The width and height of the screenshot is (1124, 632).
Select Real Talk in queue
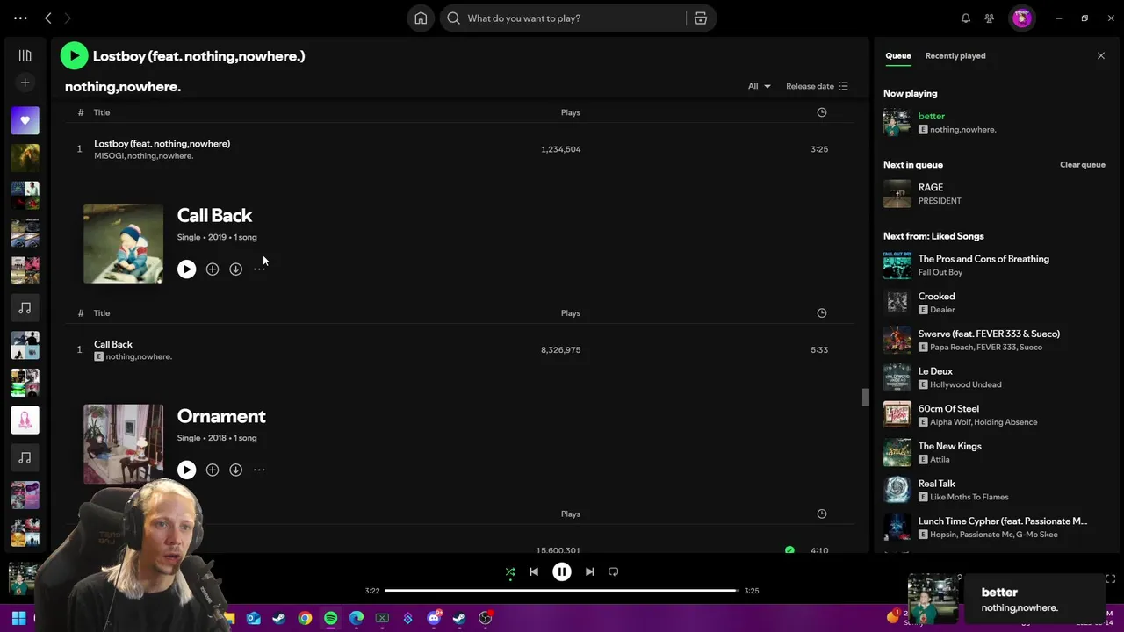tap(994, 490)
